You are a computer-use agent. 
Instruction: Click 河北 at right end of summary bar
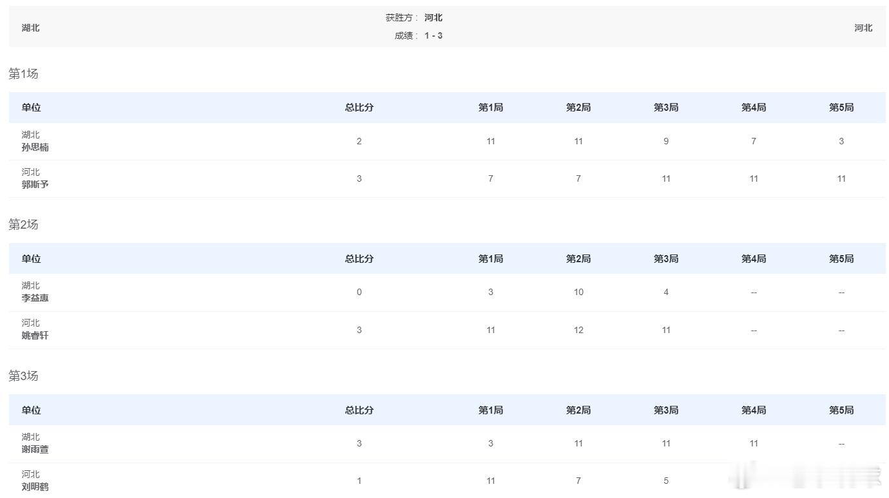point(863,28)
